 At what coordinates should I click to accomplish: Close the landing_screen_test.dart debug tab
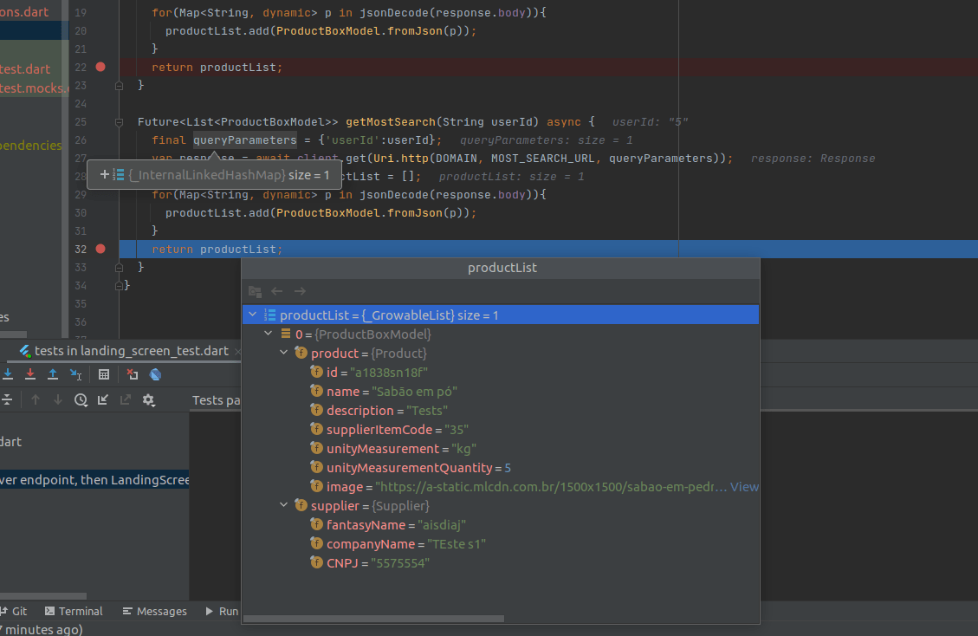[237, 352]
